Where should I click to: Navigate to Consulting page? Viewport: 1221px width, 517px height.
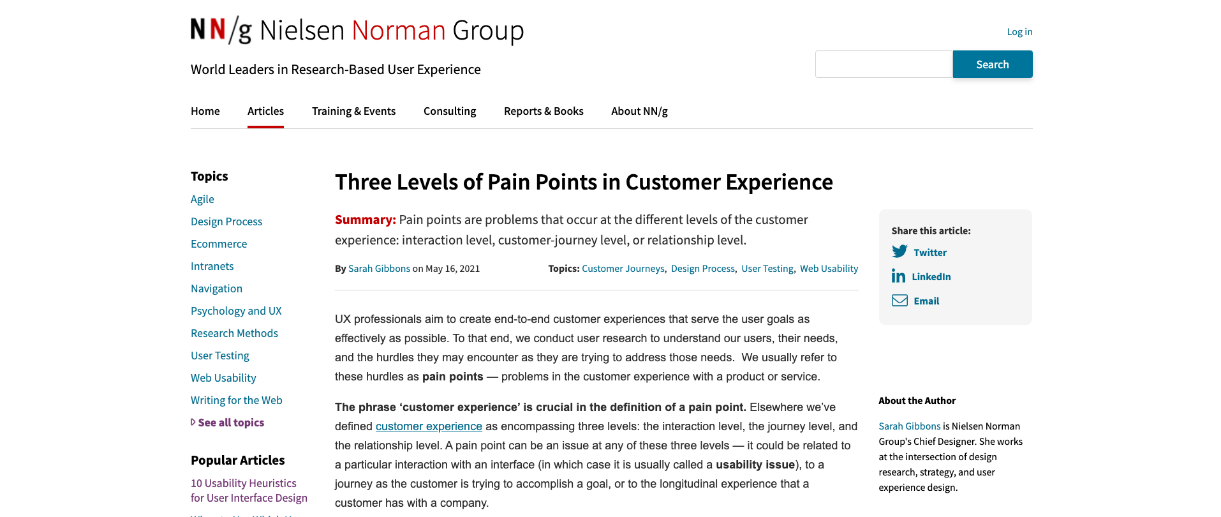(x=450, y=111)
